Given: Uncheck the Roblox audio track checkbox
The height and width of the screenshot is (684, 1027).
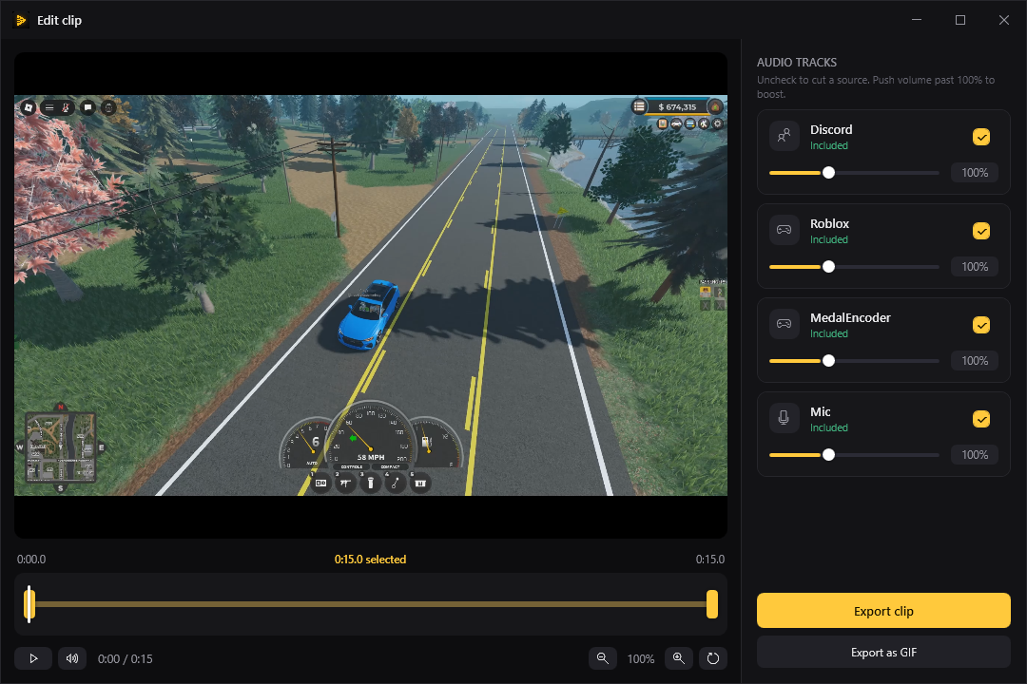Looking at the screenshot, I should tap(981, 231).
